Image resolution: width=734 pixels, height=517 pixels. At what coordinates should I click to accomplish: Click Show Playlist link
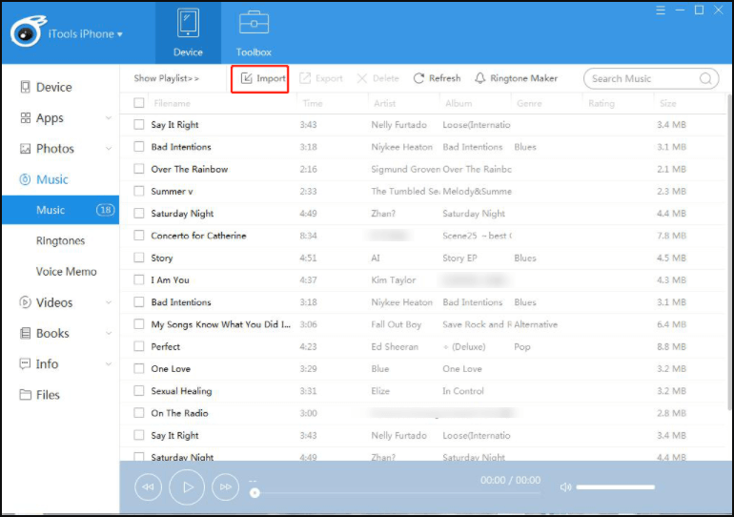tap(167, 78)
